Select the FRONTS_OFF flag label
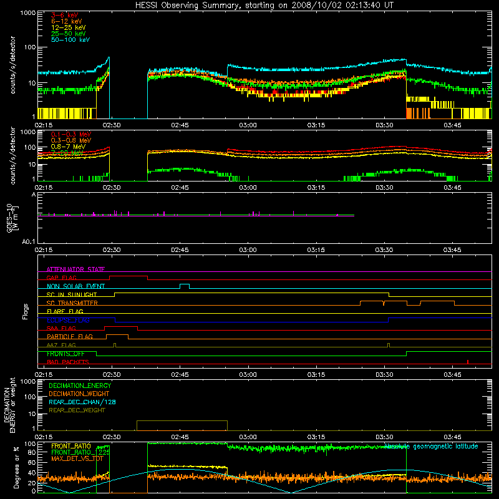This screenshot has width=499, height=499. click(x=65, y=354)
